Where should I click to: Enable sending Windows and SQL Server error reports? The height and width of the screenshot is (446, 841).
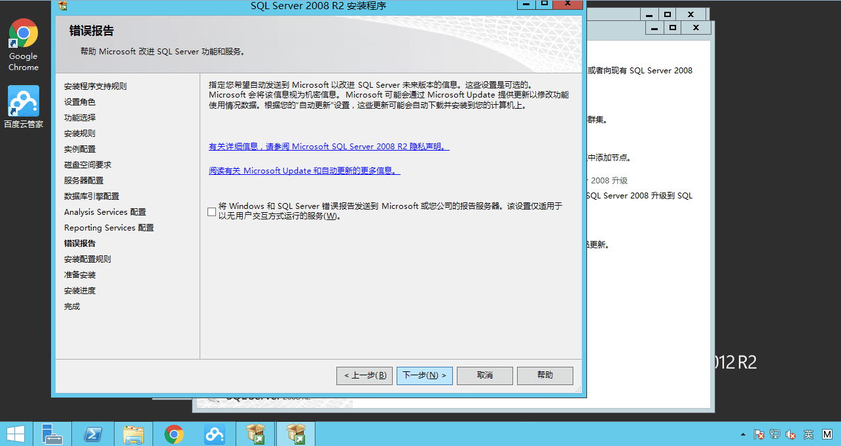pos(211,211)
